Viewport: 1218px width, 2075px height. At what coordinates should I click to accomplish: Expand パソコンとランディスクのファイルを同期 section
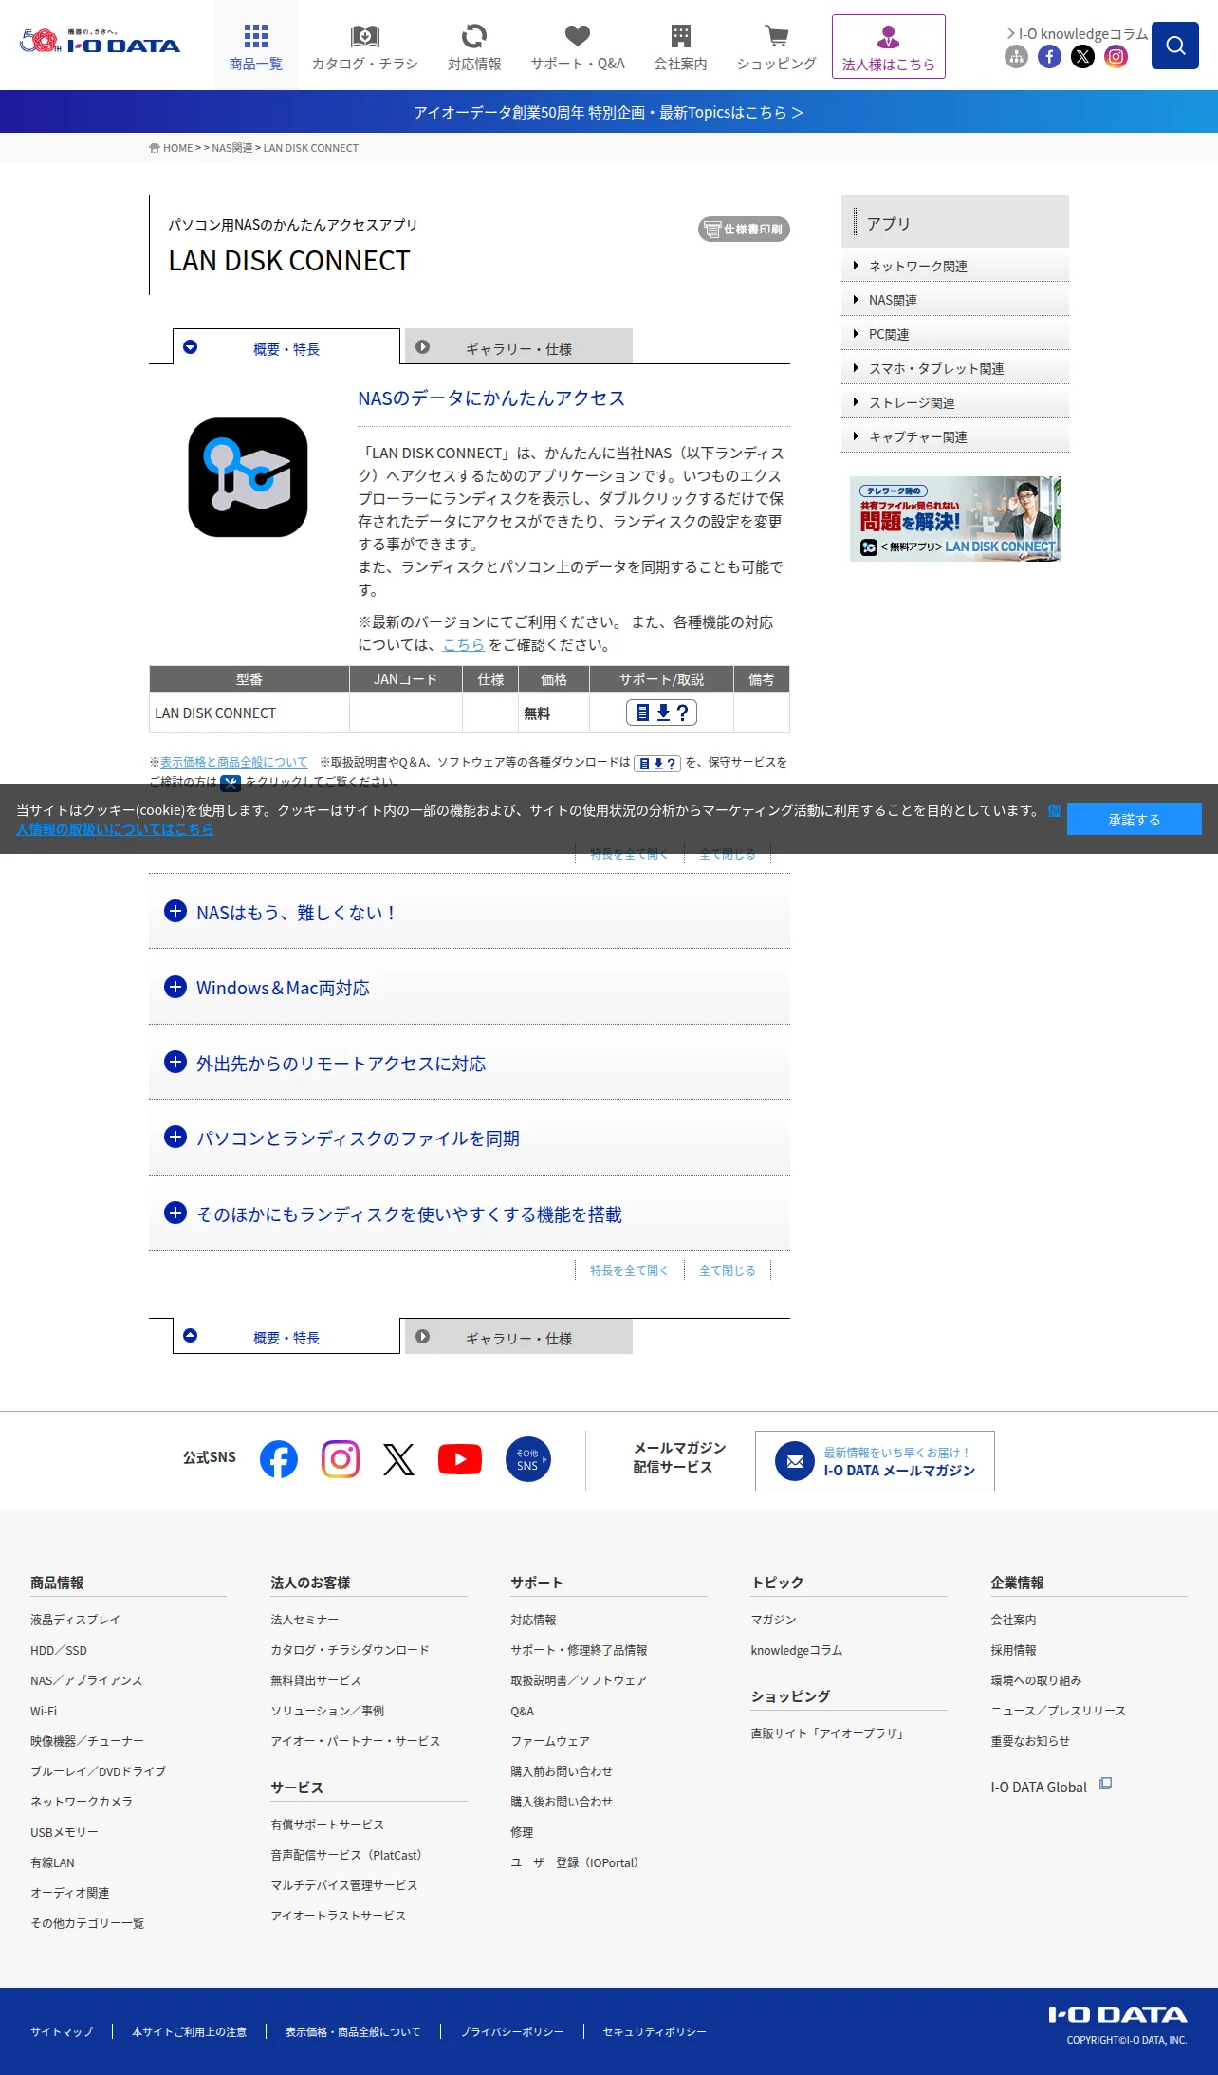(470, 1138)
